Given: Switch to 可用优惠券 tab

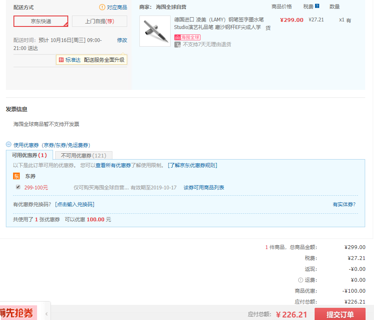Looking at the screenshot, I should [x=29, y=155].
